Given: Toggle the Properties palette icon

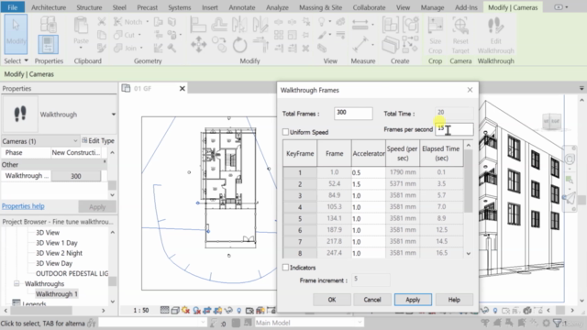Looking at the screenshot, I should (x=49, y=44).
